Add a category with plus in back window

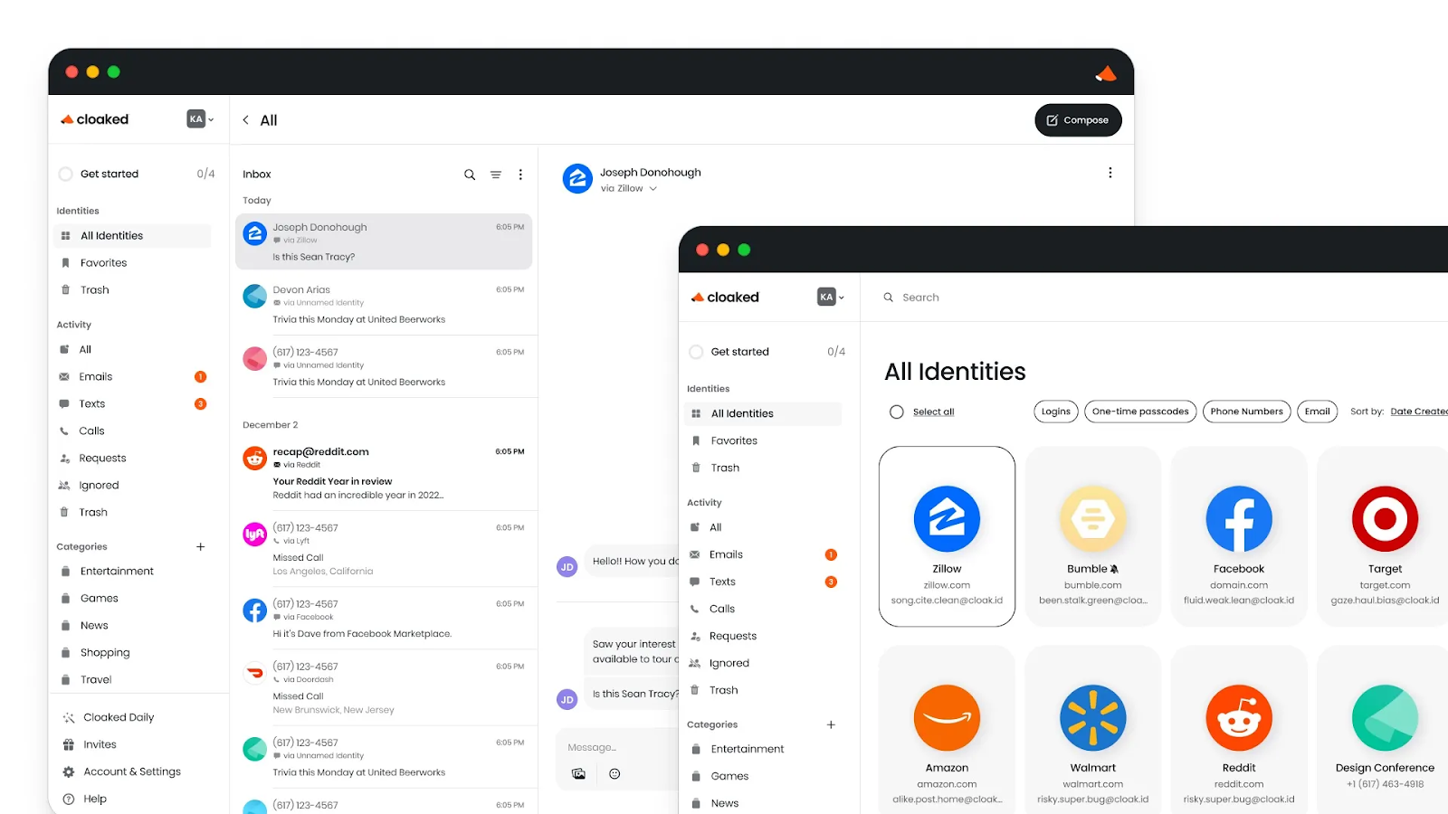coord(201,546)
